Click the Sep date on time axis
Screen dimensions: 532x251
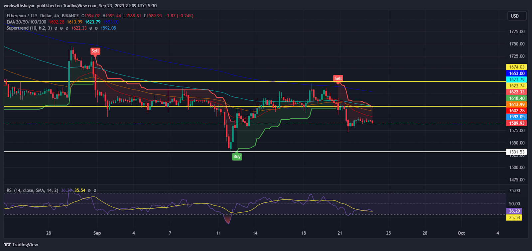coord(97,233)
